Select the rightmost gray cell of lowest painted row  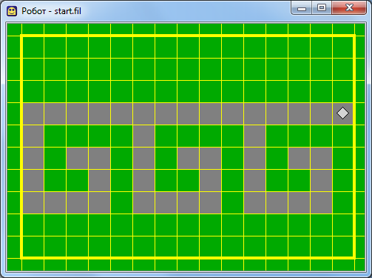tap(321, 203)
